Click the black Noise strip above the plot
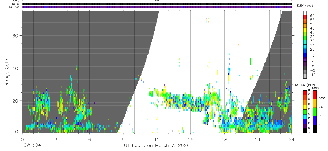Screen dimensions: 328x151 coord(157,4)
